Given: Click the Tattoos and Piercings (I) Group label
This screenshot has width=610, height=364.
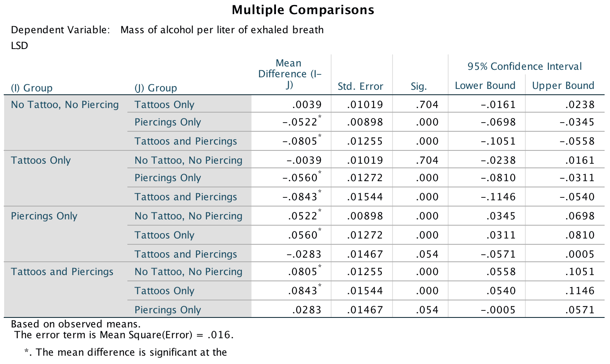Looking at the screenshot, I should click(62, 272).
